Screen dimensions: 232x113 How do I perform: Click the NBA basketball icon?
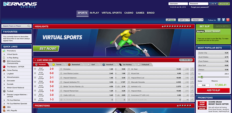pos(4,107)
